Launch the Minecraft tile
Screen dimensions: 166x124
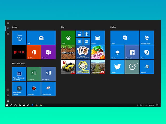click(x=68, y=52)
